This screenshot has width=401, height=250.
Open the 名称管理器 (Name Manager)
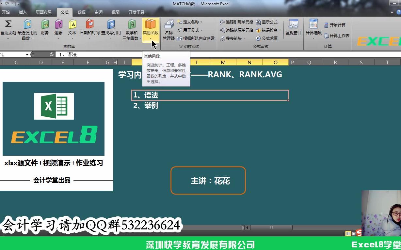168,30
